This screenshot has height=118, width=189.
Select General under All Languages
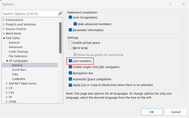(17, 65)
